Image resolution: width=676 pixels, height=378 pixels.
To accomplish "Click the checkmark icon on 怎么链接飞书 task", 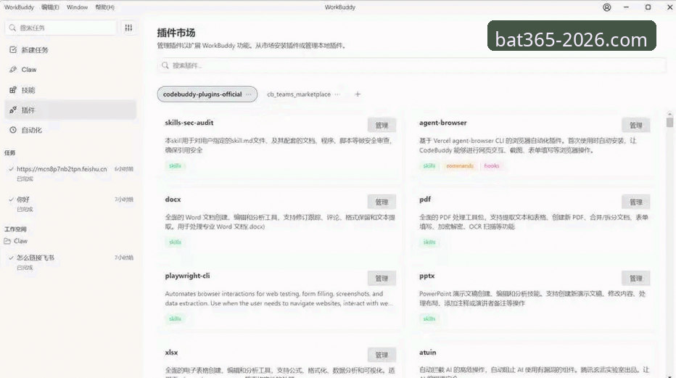I will [11, 258].
